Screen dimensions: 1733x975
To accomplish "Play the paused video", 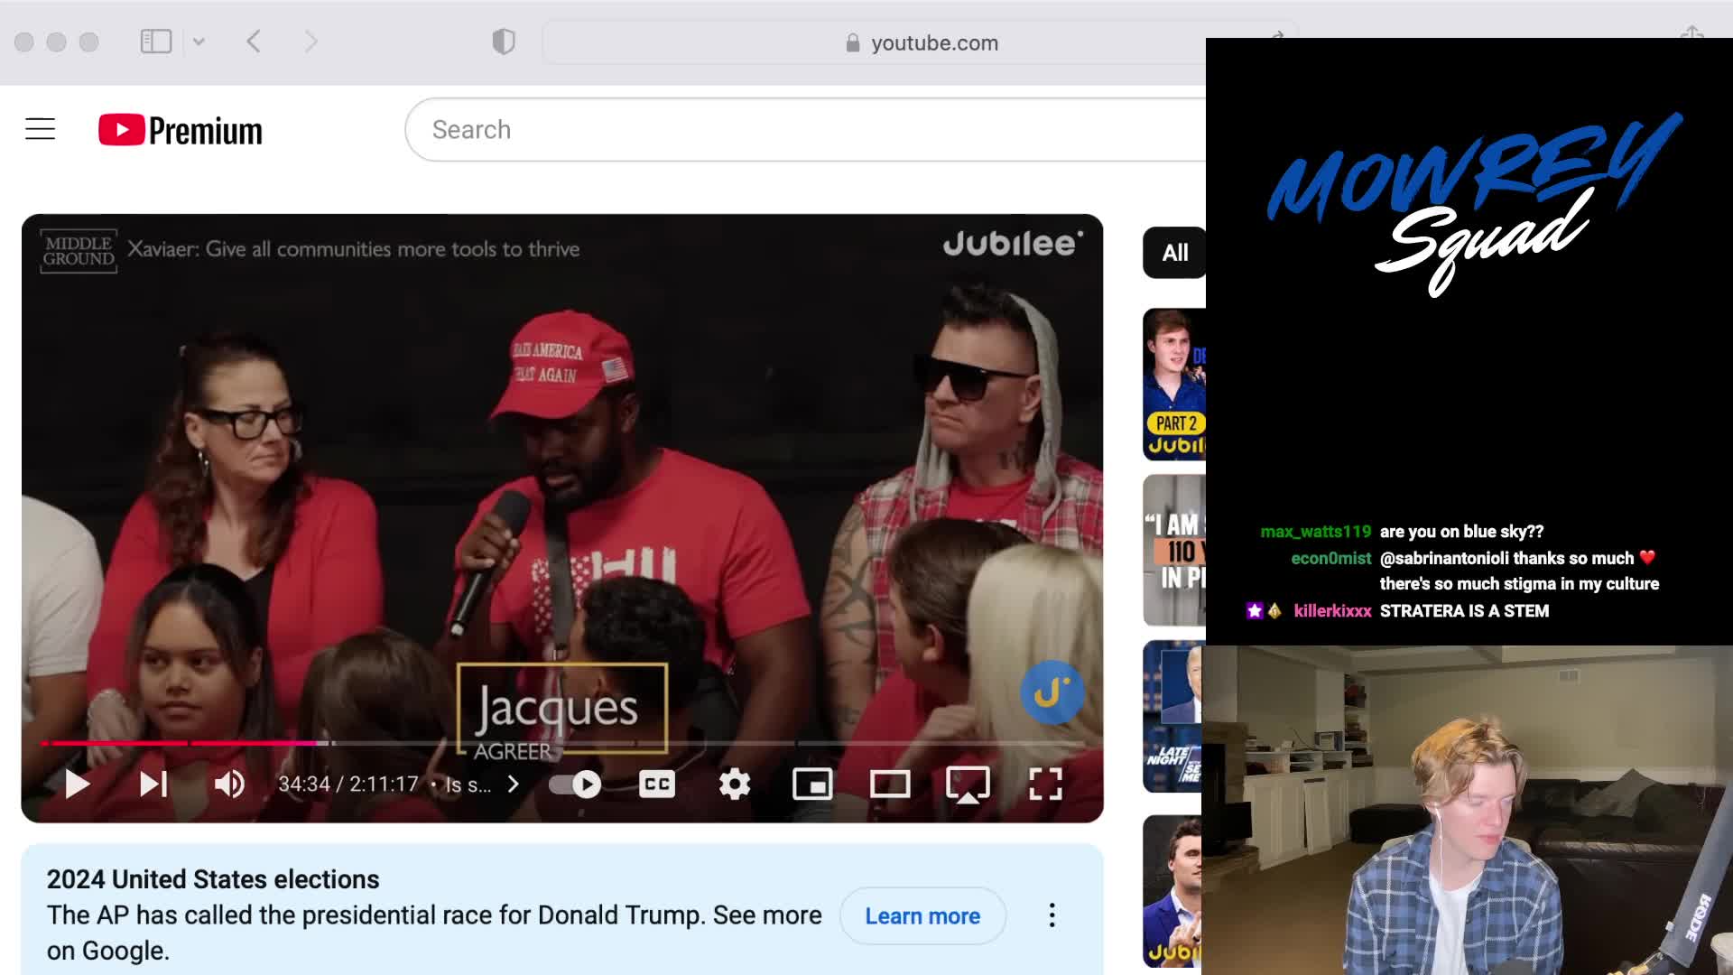I will point(78,784).
